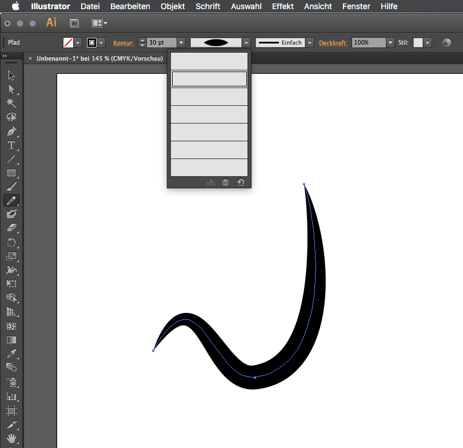Open the fill swatch dropdown arrow
This screenshot has width=463, height=448.
coord(78,42)
